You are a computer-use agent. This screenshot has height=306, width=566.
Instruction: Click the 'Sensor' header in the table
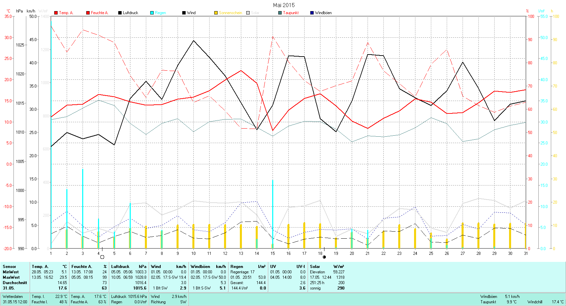pos(9,267)
